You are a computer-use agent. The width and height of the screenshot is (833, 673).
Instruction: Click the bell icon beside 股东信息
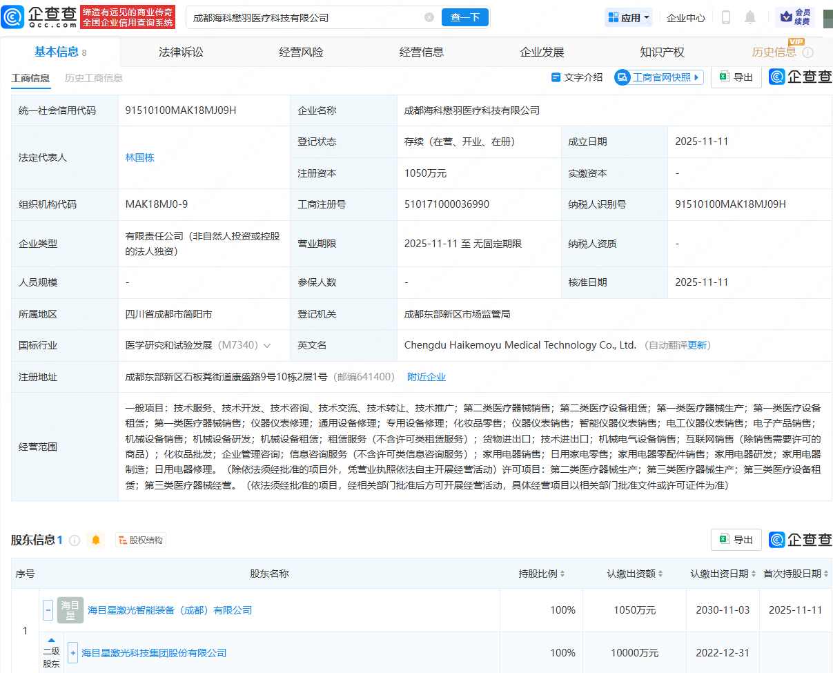(96, 540)
